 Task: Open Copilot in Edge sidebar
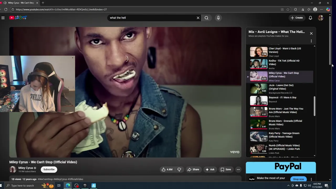(328, 9)
